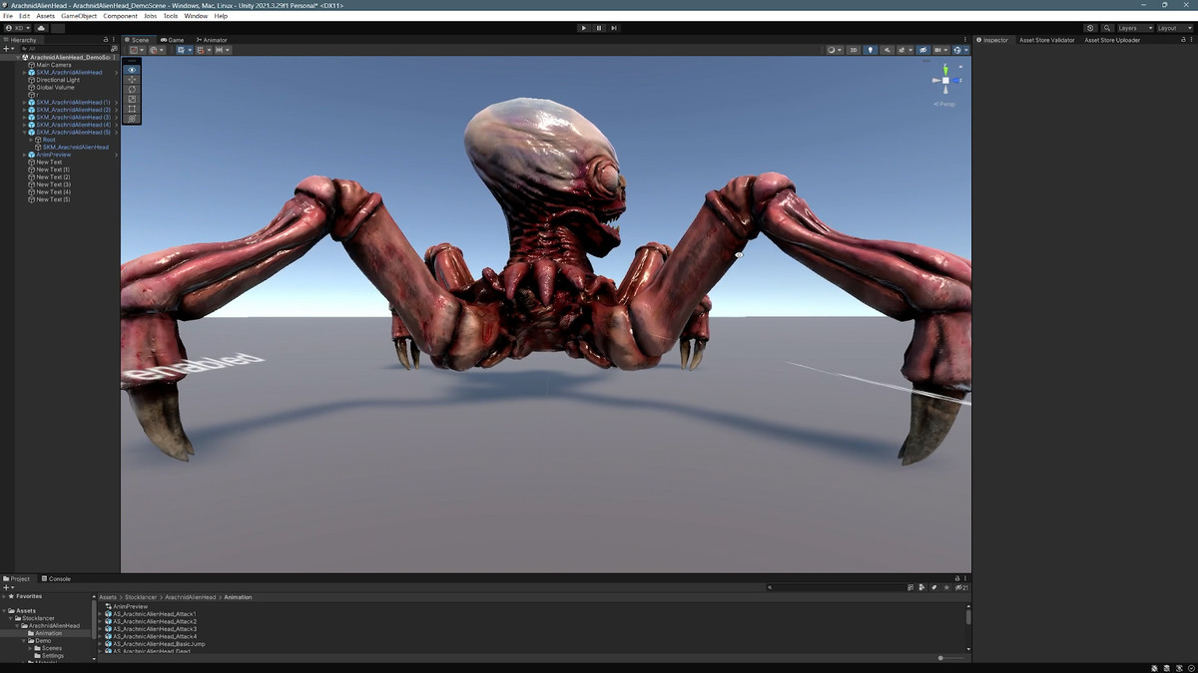Toggle the 2D scene view mode

[853, 50]
